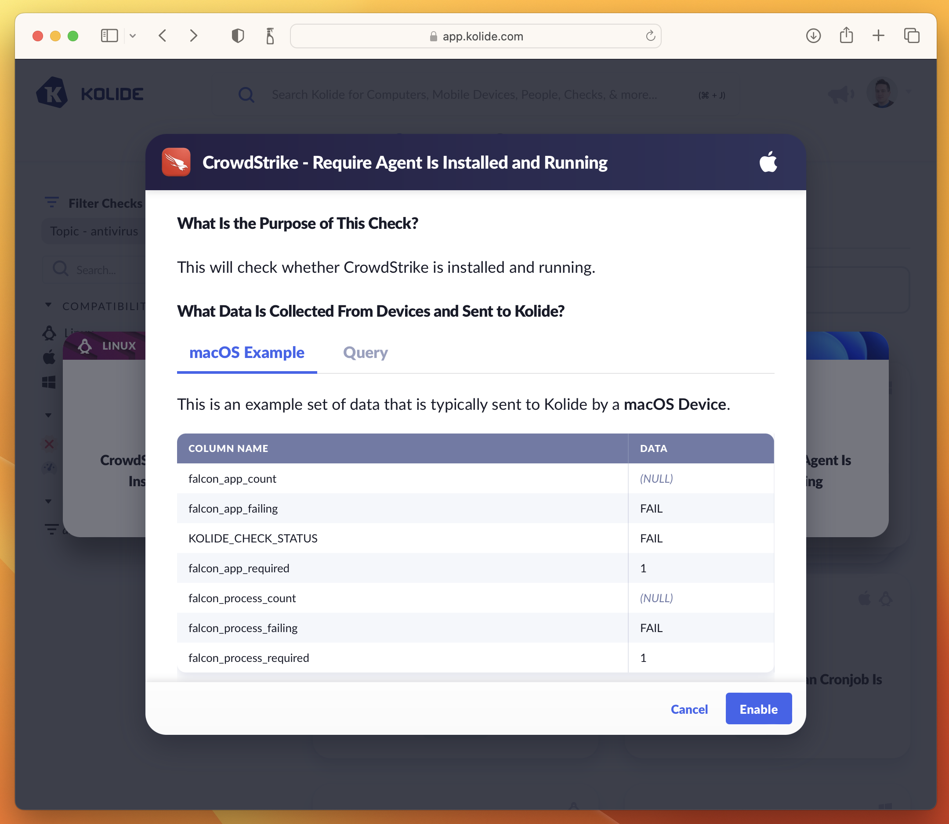
Task: Go back using Safari back arrow
Action: (x=163, y=36)
